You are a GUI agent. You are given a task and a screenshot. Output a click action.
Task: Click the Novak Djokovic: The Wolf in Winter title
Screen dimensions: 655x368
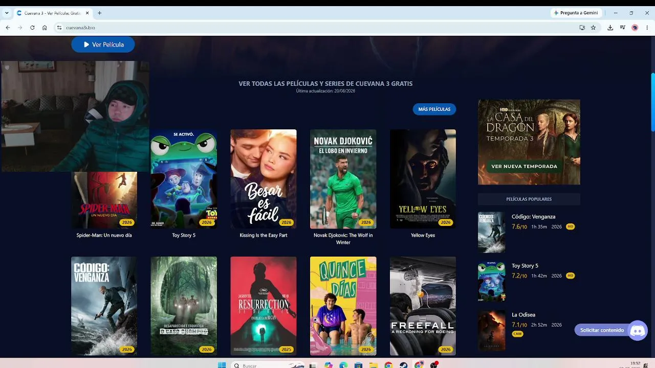(343, 239)
